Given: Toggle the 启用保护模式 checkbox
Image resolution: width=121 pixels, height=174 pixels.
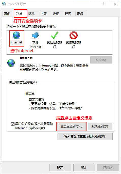Looking at the screenshot, I should coord(13,124).
